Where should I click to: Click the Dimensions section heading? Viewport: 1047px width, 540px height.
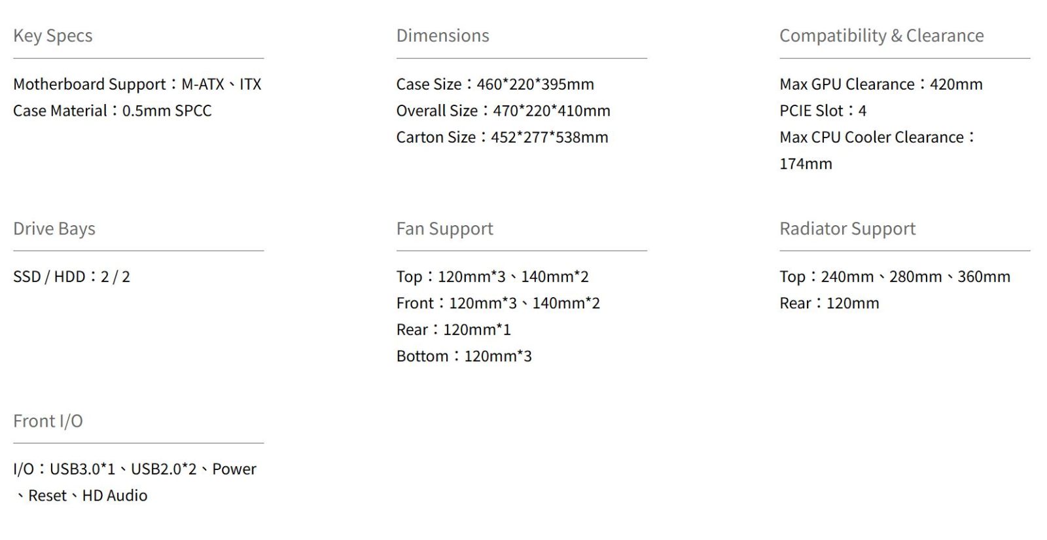[x=442, y=36]
